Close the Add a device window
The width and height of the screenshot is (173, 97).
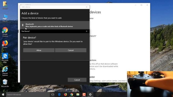tap(86, 7)
